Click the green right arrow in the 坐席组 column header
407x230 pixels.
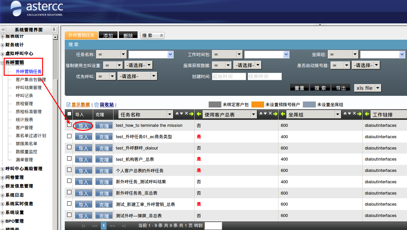(x=359, y=114)
